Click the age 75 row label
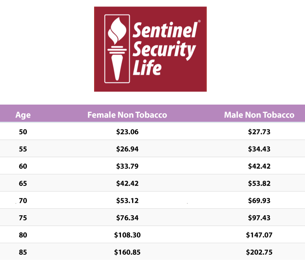Image resolution: width=305 pixels, height=264 pixels. pos(23,218)
